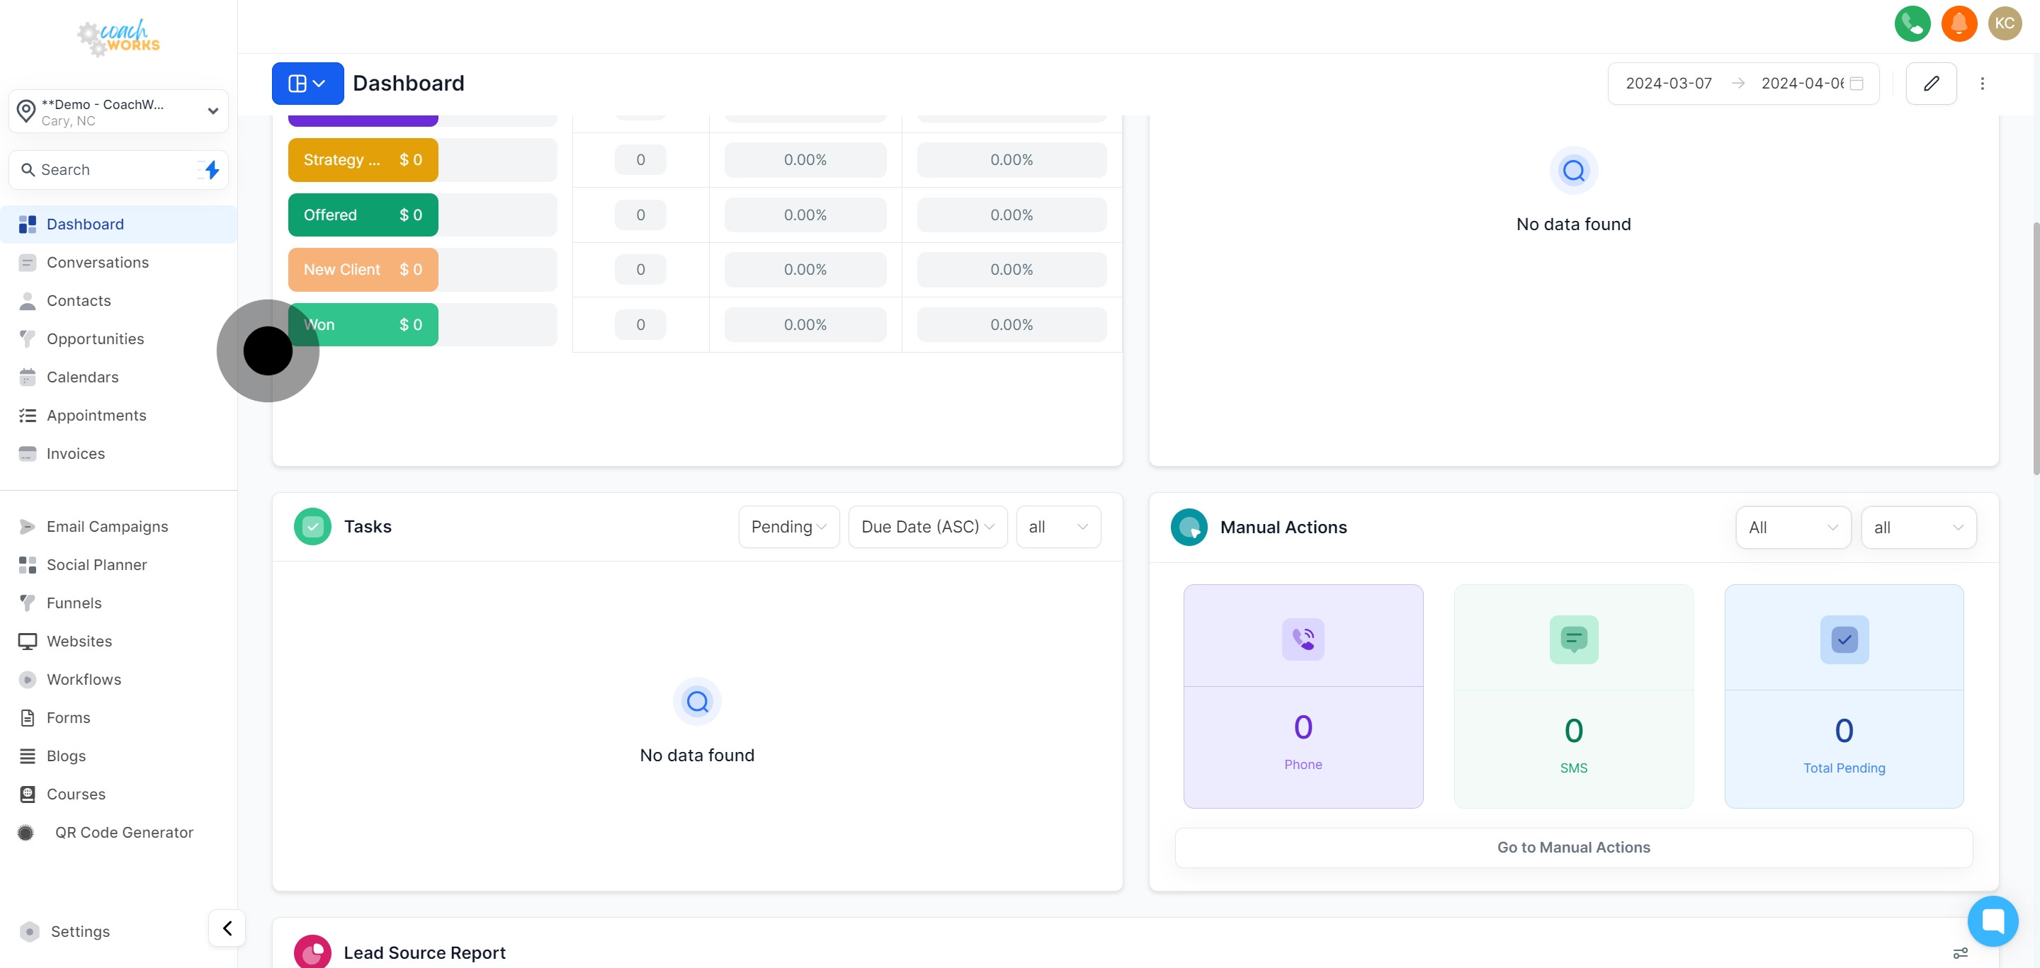Open the three-dot more options menu
2040x968 pixels.
click(1982, 83)
